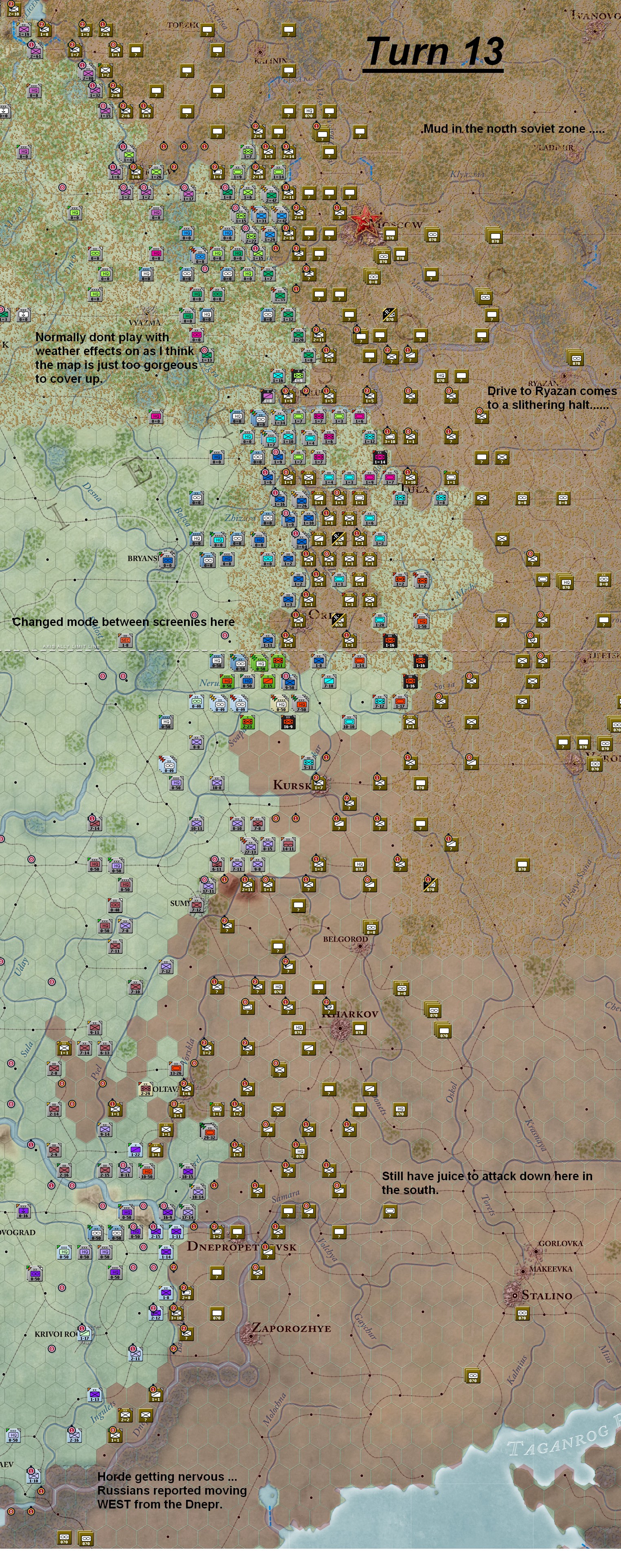Select the red 13-26 panzer counter

point(176,1069)
